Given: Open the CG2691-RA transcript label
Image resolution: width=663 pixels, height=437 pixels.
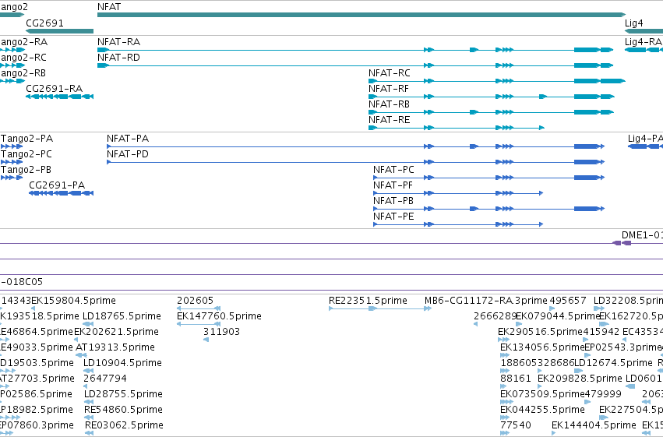Looking at the screenshot, I should point(54,89).
